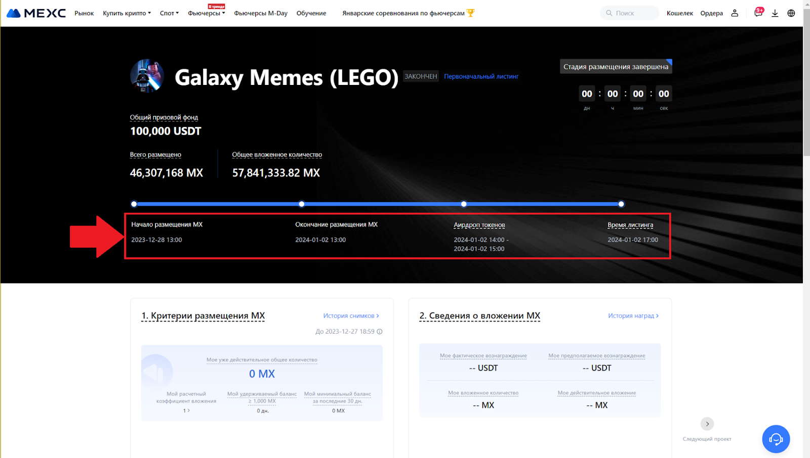Click the 100,000 USDT prize value
The width and height of the screenshot is (810, 458).
(x=166, y=131)
